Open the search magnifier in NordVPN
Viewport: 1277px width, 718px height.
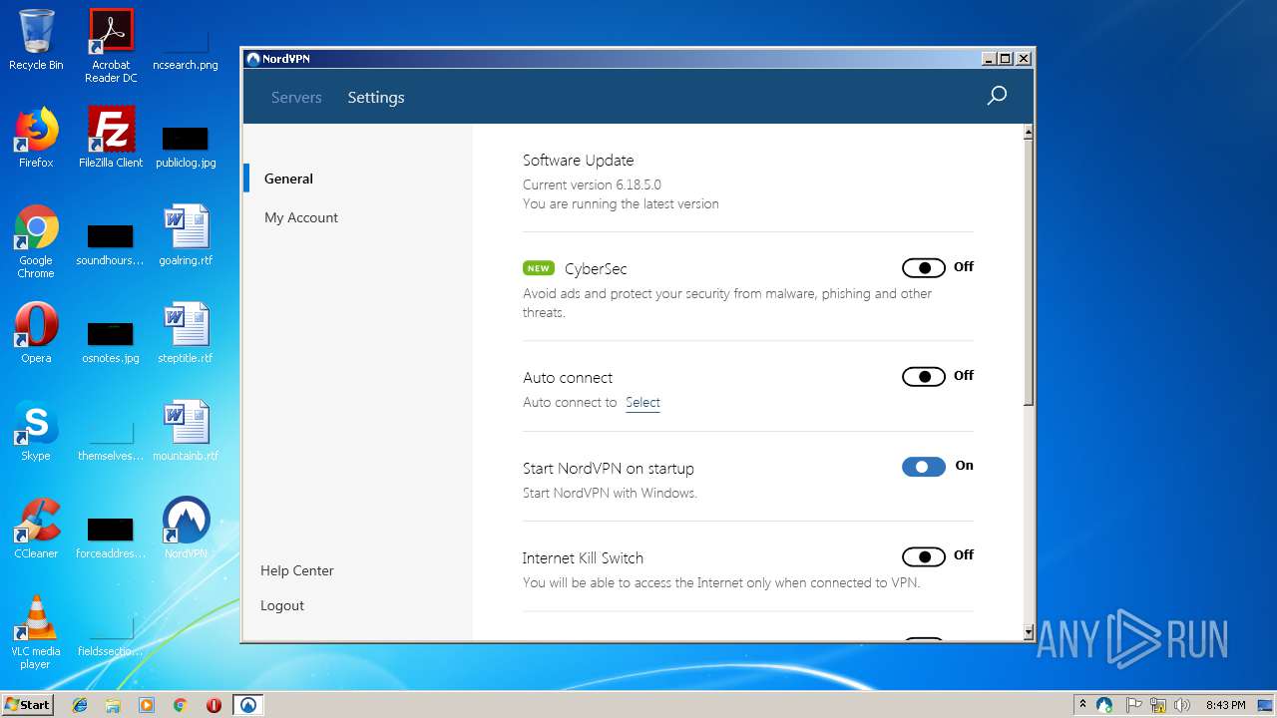(997, 96)
